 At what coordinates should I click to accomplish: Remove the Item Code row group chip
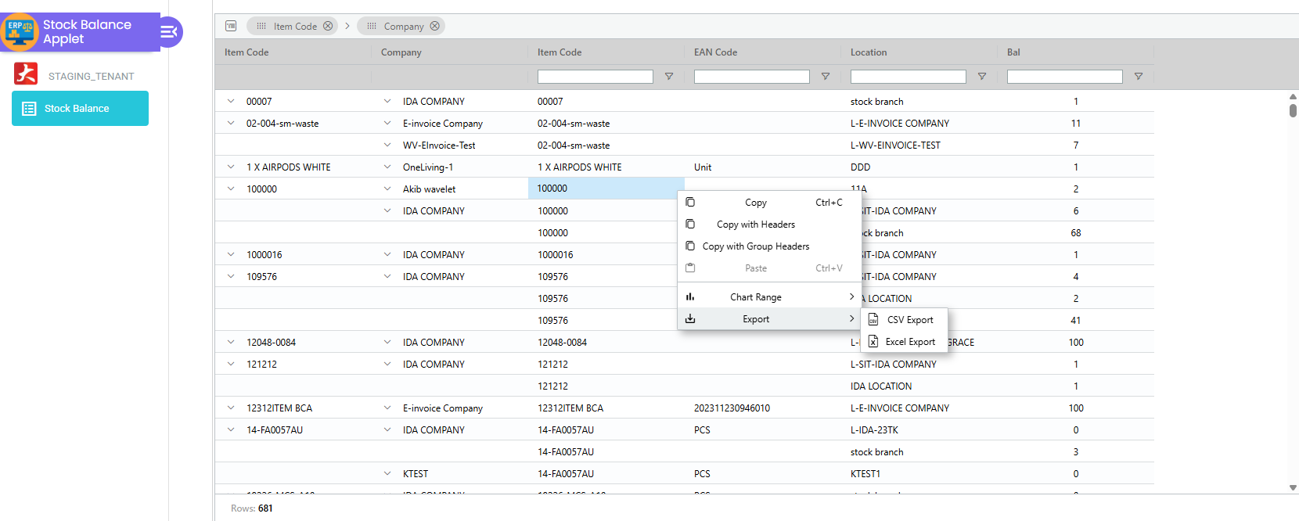(328, 26)
